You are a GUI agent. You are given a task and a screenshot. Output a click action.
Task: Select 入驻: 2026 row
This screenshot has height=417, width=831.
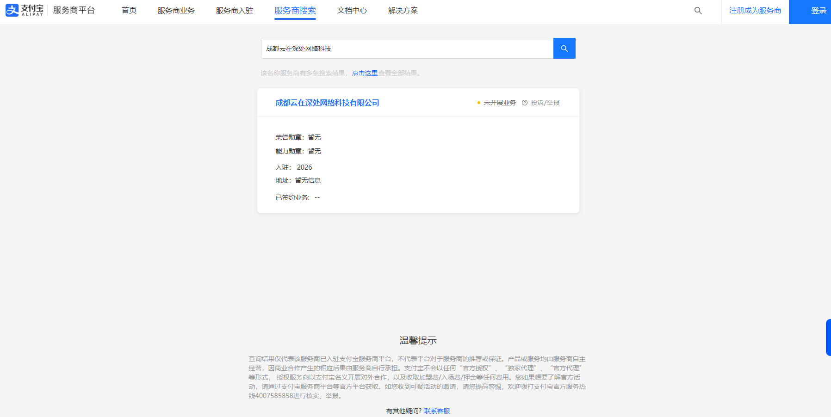click(x=294, y=167)
